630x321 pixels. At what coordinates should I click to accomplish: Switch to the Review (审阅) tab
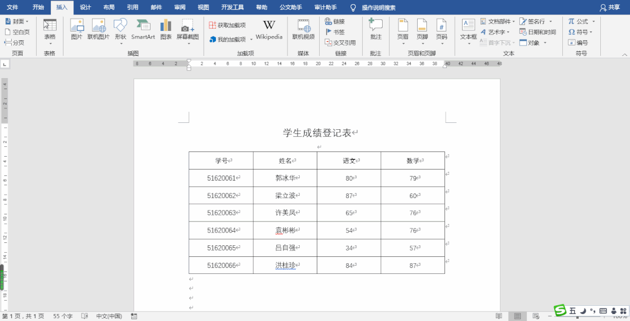point(180,7)
